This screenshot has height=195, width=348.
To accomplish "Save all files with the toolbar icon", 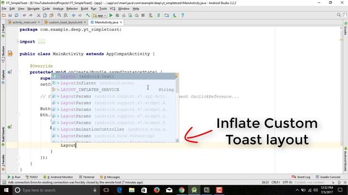I will [10, 15].
